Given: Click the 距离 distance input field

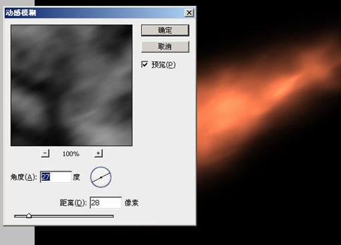Looking at the screenshot, I should (x=106, y=203).
